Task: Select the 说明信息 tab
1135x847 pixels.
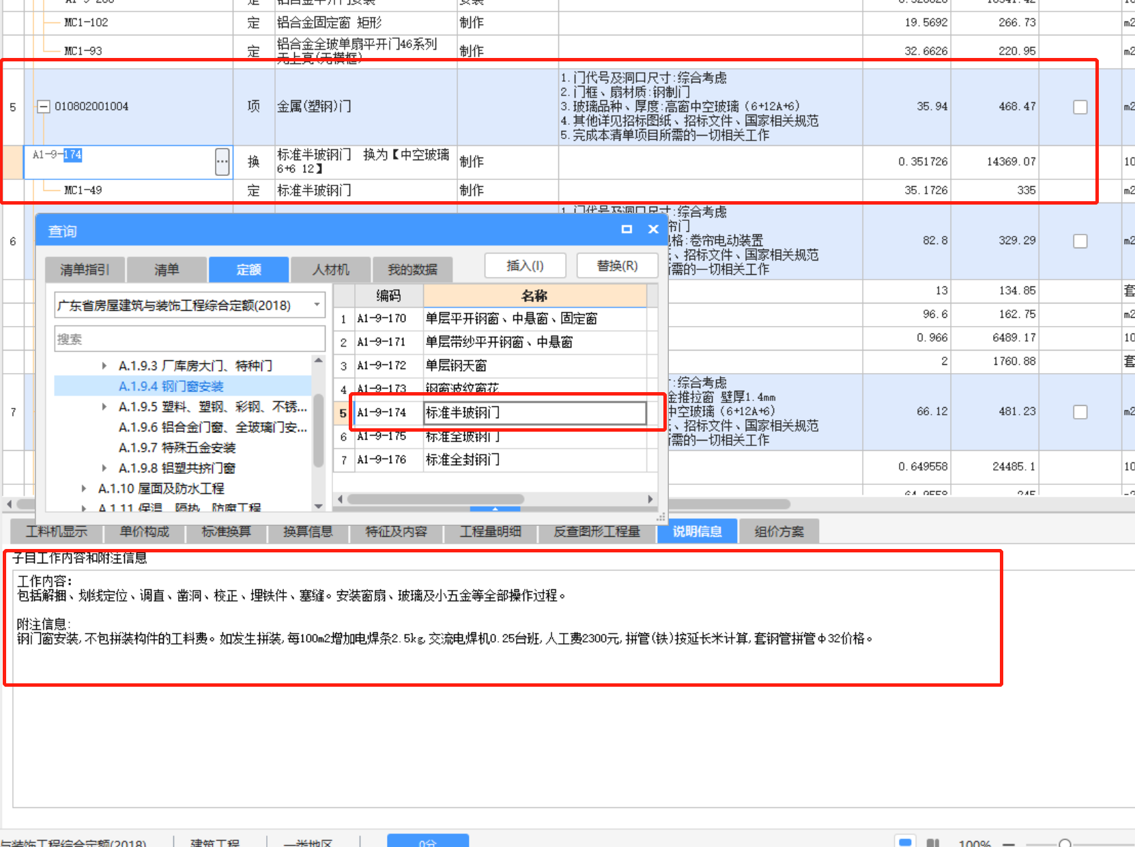Action: [697, 531]
